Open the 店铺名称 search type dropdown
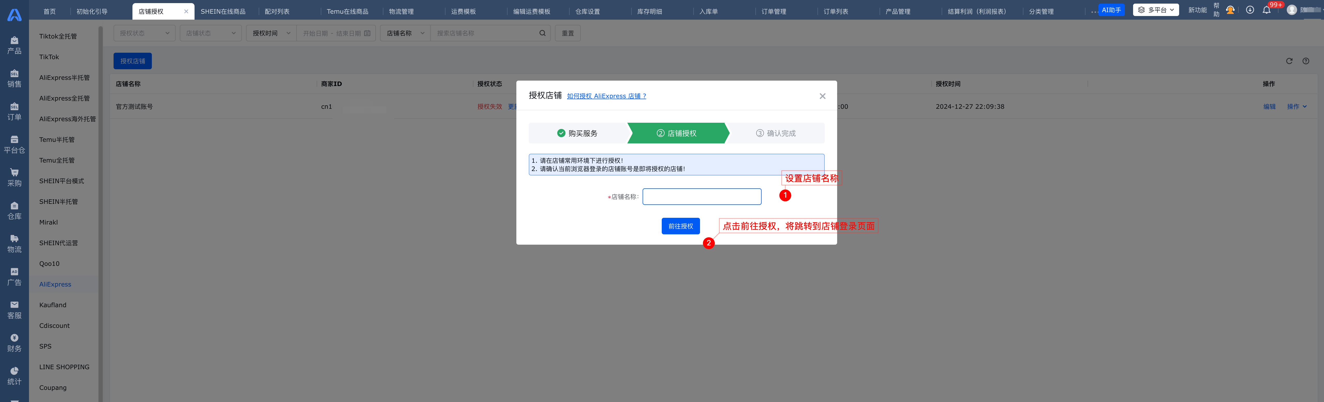 (x=406, y=33)
